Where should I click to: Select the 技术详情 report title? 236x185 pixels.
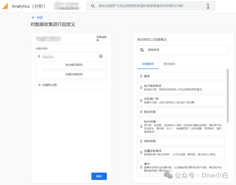[150, 121]
